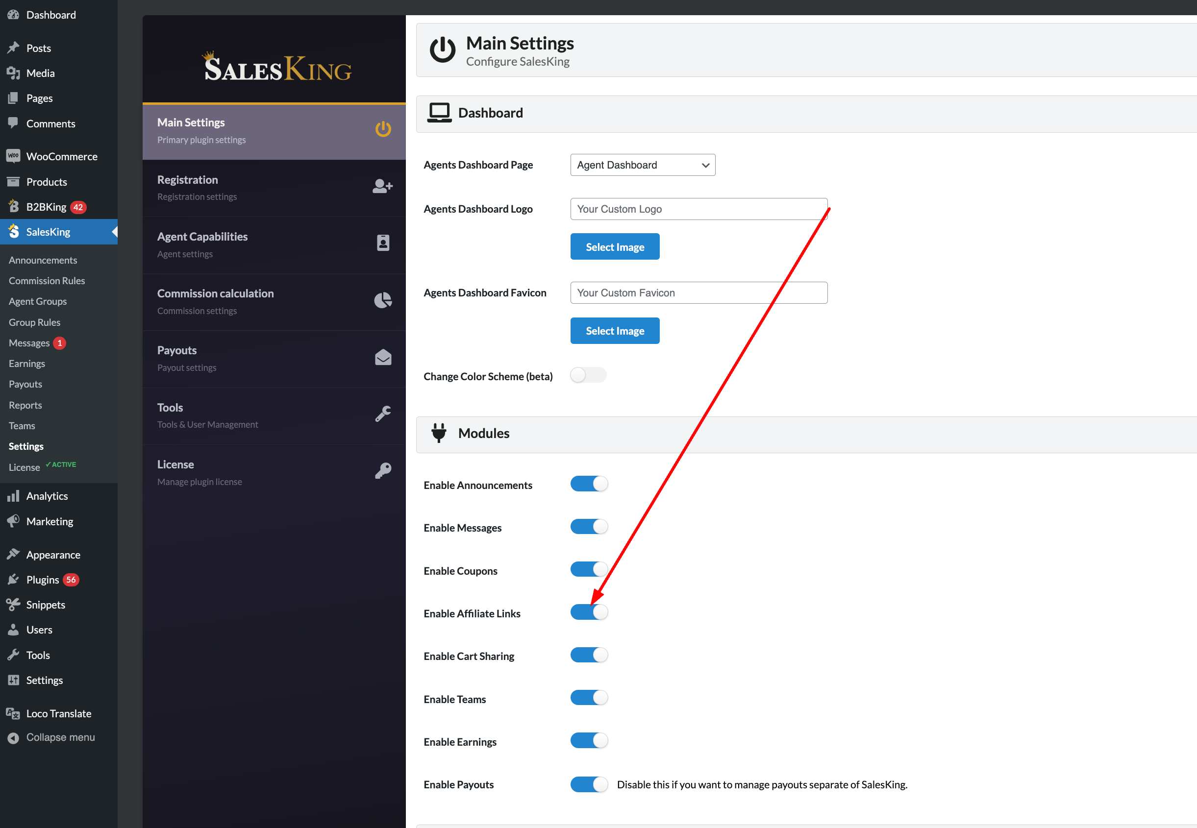Open License submenu marked ACTIVE
The height and width of the screenshot is (828, 1197).
42,467
